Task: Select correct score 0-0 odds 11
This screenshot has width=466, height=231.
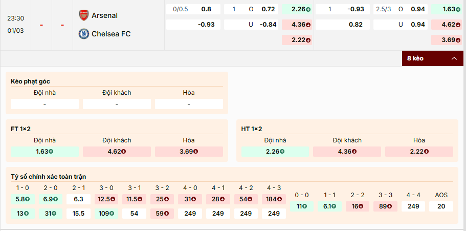Action: 301,206
